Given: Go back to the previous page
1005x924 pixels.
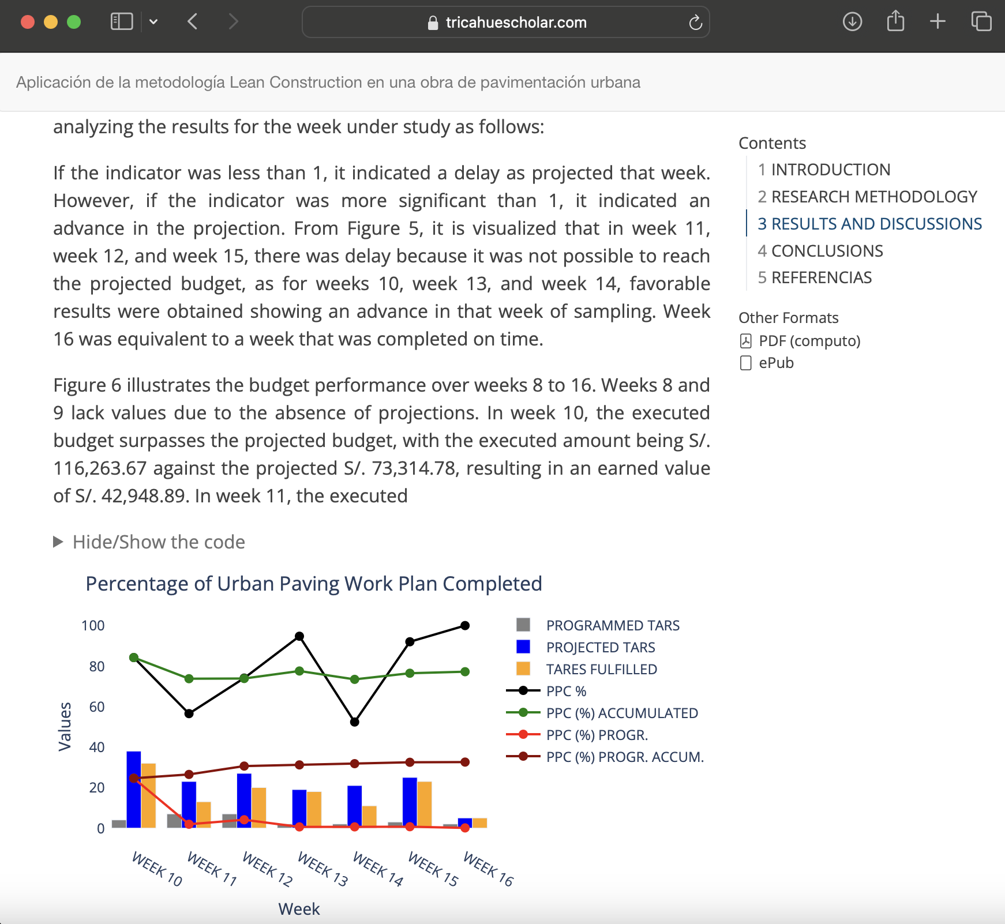Looking at the screenshot, I should click(193, 22).
